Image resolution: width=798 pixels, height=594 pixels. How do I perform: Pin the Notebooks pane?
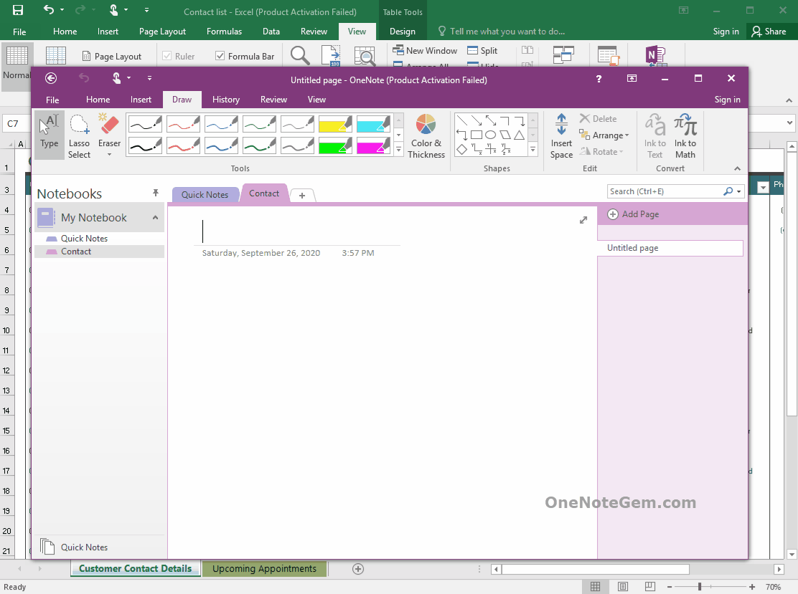point(155,192)
